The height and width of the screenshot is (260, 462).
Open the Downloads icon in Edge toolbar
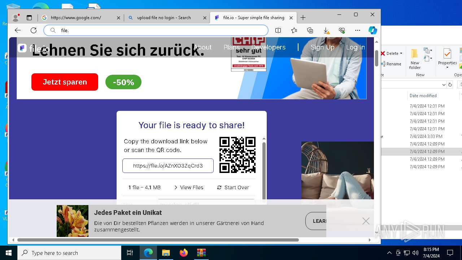click(326, 30)
